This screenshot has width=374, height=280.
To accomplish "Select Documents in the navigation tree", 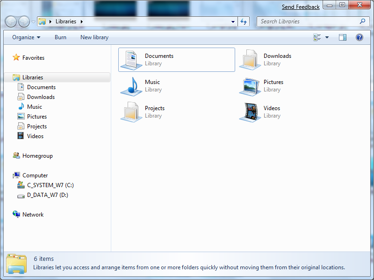I will tap(41, 87).
